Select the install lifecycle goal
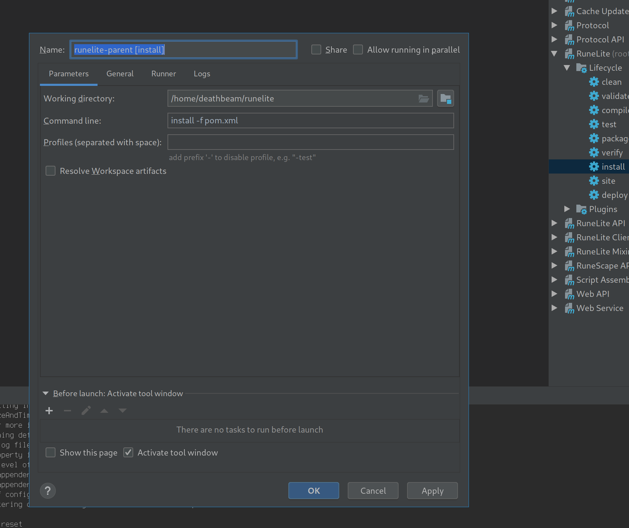Image resolution: width=629 pixels, height=528 pixels. point(613,166)
